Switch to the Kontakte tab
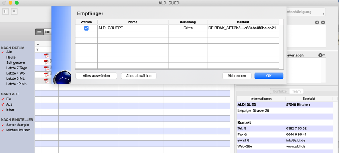The image size is (339, 153). 280,91
